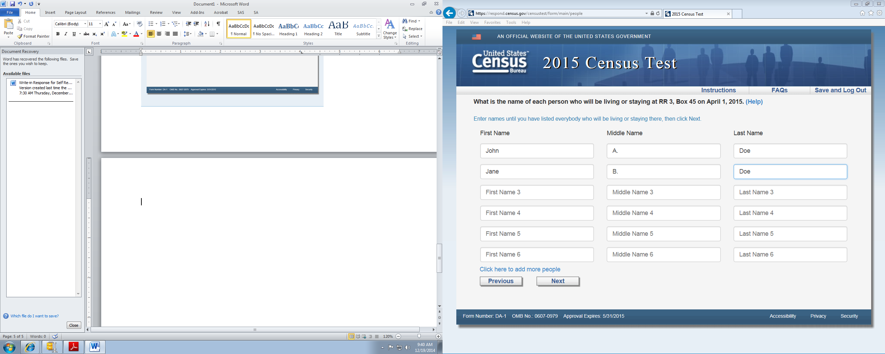The height and width of the screenshot is (354, 885).
Task: Minimize the ribbon with the caret button
Action: [431, 12]
